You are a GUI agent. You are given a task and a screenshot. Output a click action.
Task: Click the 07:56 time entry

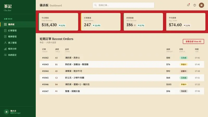[197, 91]
